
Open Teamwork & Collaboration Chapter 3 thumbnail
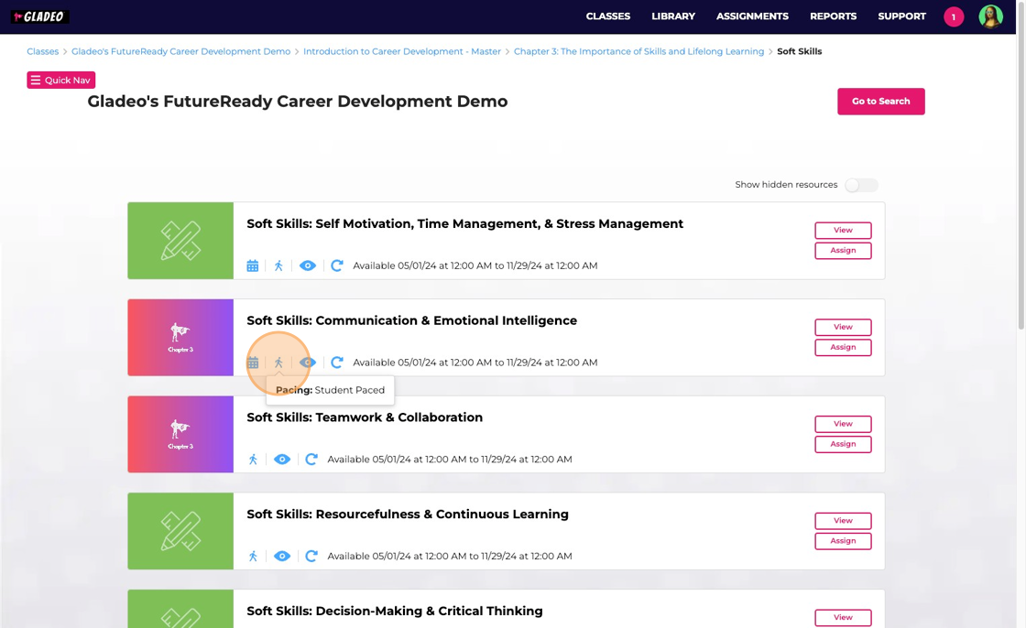click(x=180, y=434)
